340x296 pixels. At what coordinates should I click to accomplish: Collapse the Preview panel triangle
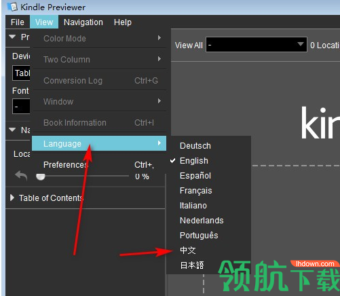tap(12, 37)
